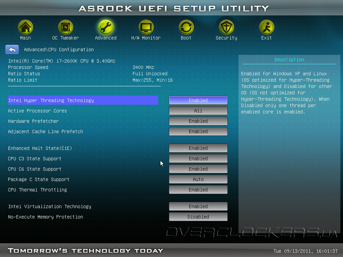Select the CPU C6 State Support label
343x257 pixels.
pyautogui.click(x=35, y=169)
